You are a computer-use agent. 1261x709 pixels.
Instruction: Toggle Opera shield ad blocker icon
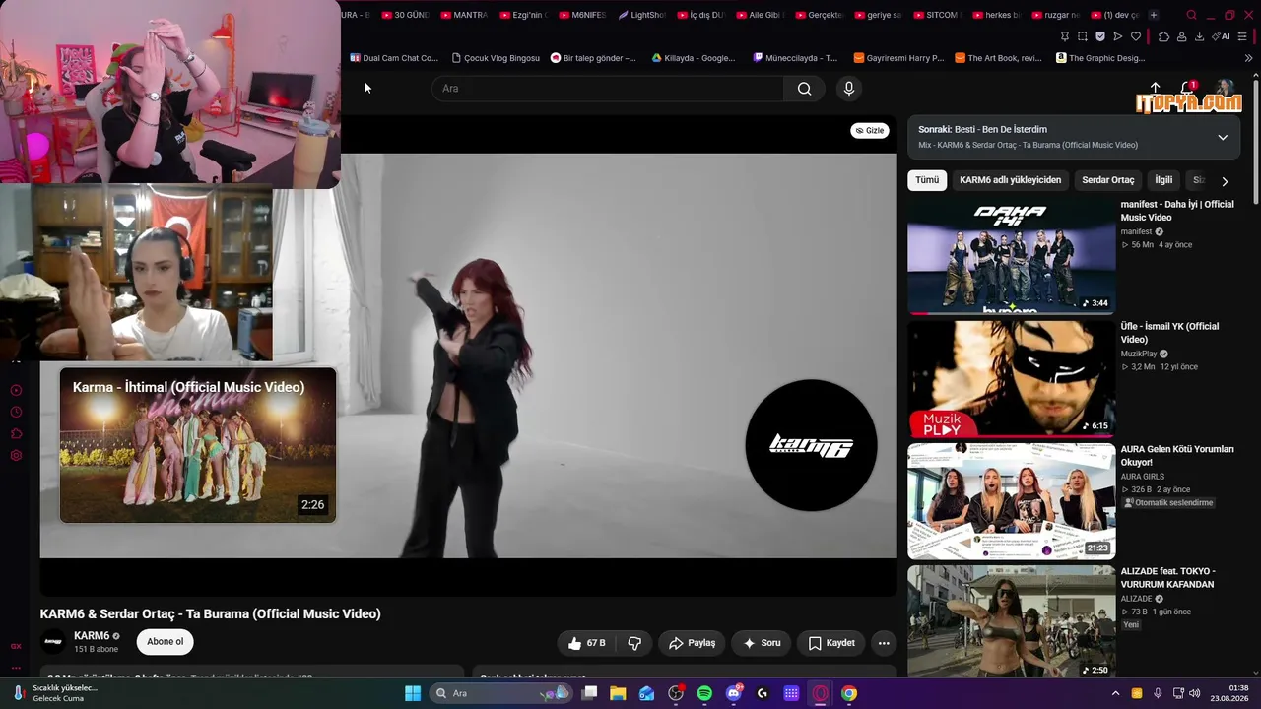(1100, 36)
